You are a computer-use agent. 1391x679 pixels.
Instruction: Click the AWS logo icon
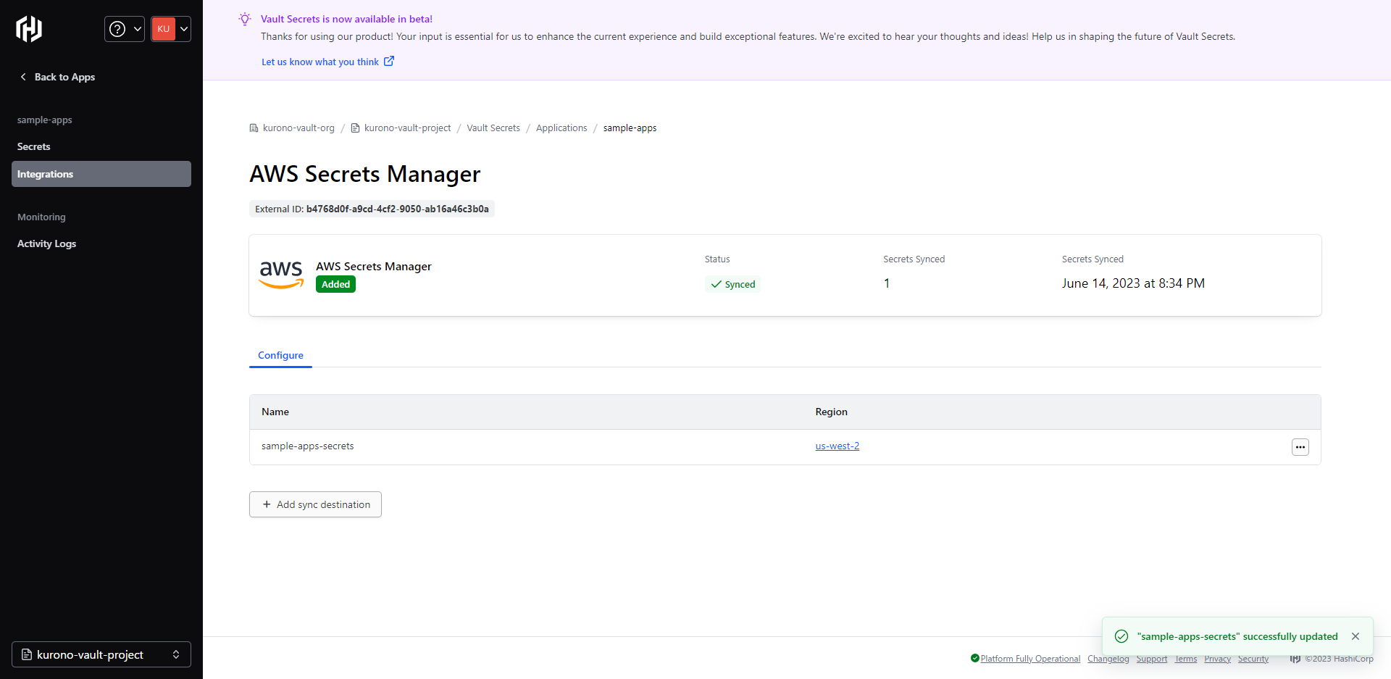[281, 275]
